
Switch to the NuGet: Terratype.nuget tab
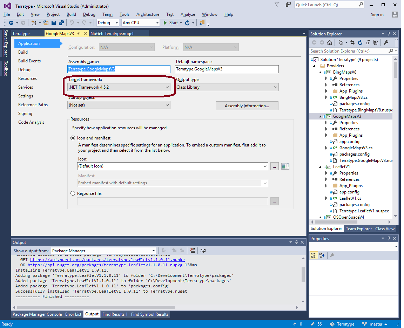coord(112,34)
